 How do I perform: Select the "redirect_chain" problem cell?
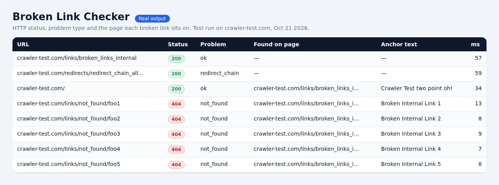(x=219, y=73)
